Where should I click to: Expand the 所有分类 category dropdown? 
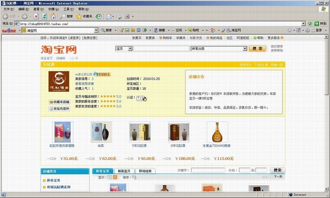tap(245, 49)
